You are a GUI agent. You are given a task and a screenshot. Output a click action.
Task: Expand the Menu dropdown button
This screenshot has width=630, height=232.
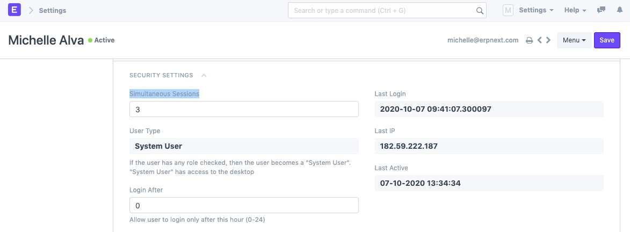point(574,40)
